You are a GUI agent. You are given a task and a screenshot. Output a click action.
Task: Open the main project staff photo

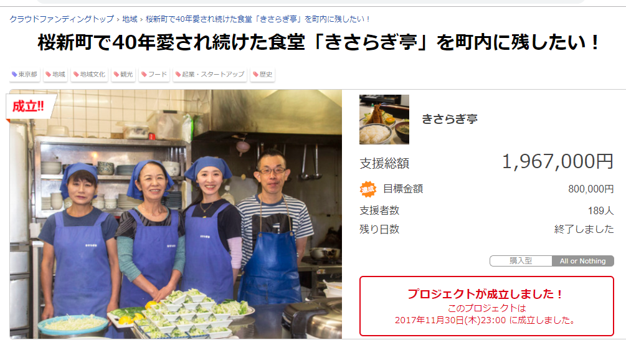point(176,214)
